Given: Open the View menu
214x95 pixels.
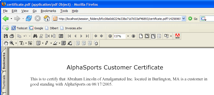Looking at the screenshot, I should 25,11.
